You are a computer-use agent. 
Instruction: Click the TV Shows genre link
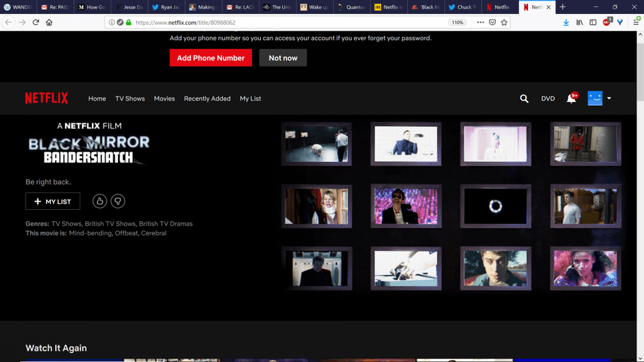tap(66, 224)
